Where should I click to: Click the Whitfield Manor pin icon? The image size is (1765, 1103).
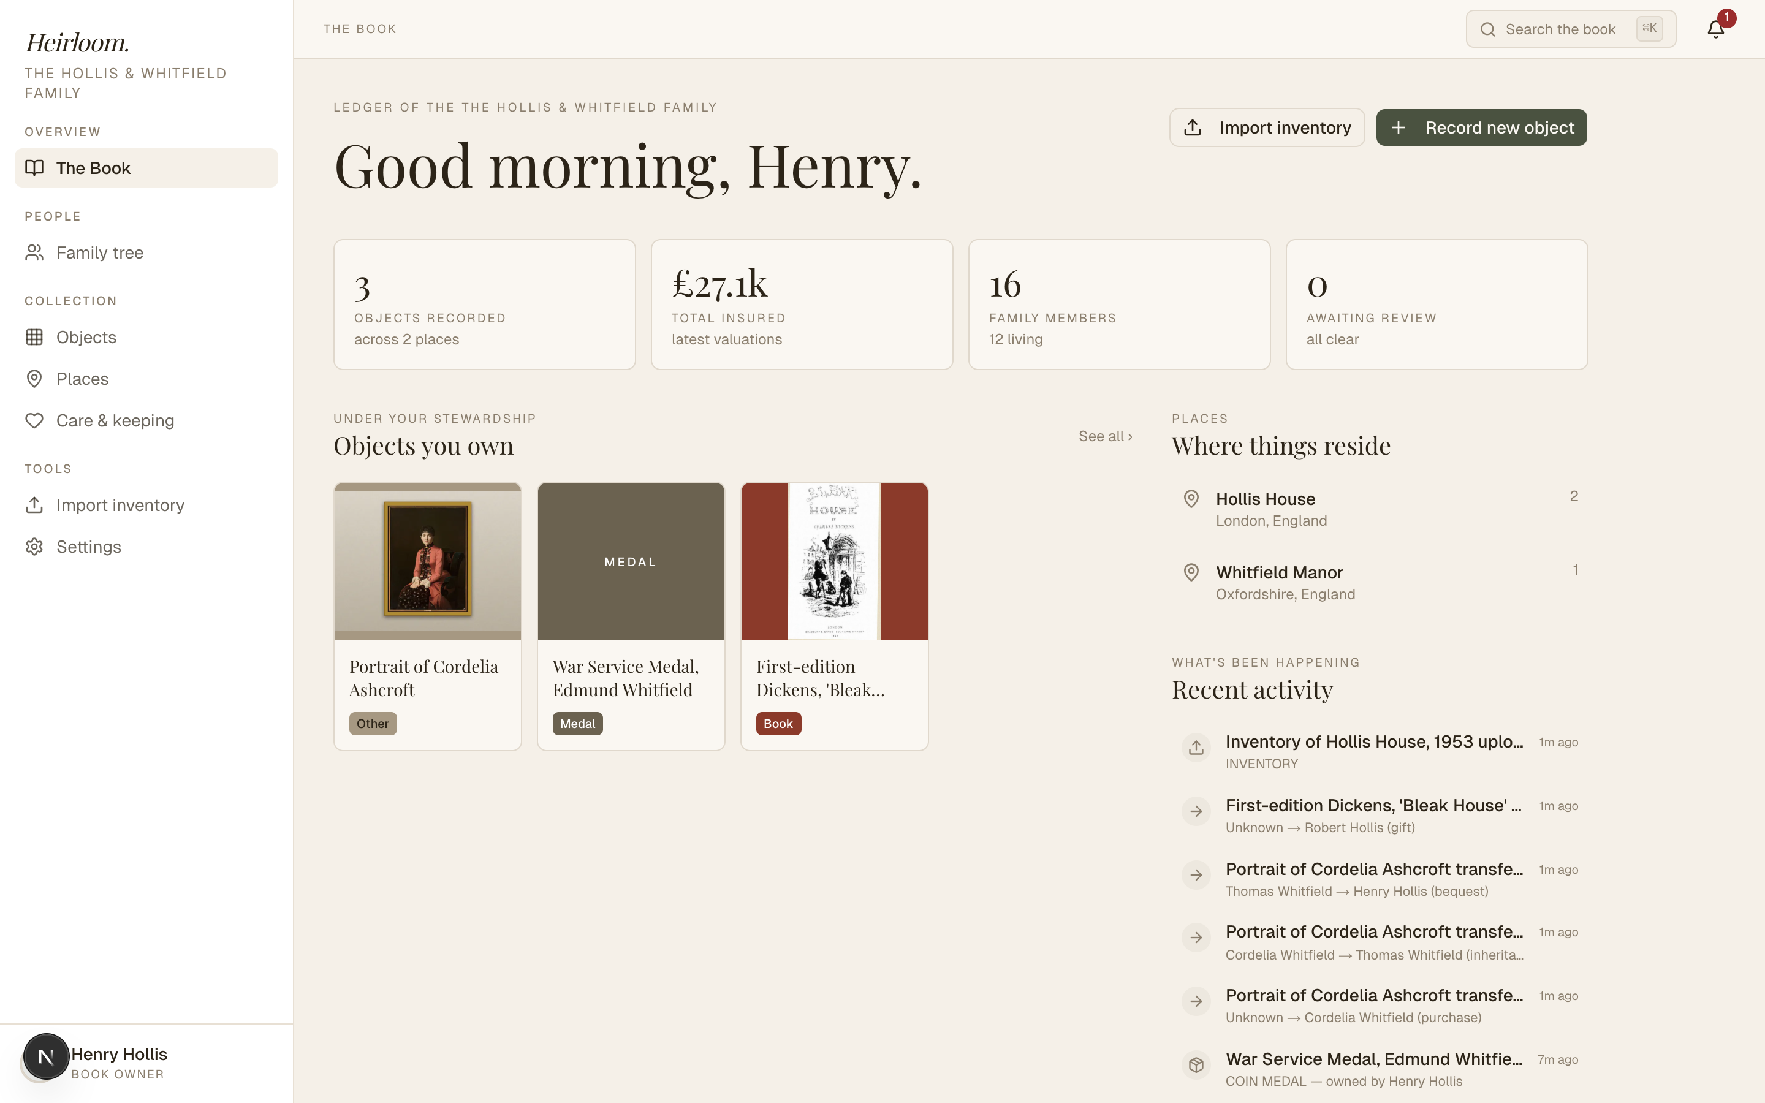(1191, 573)
